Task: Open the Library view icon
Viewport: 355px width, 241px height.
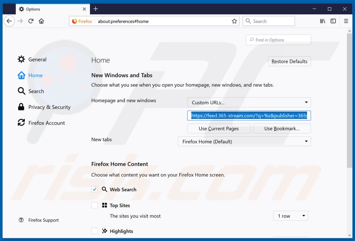Action: (x=323, y=21)
